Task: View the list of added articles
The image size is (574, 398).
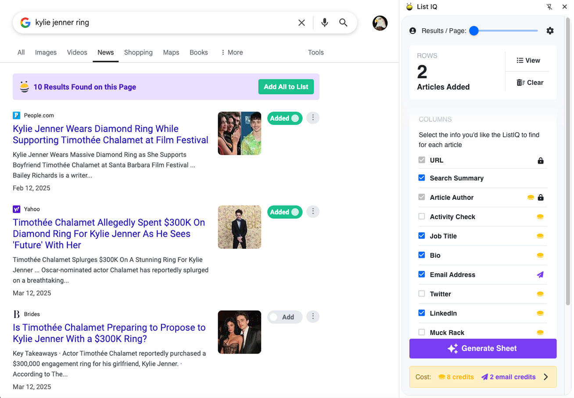Action: [528, 61]
